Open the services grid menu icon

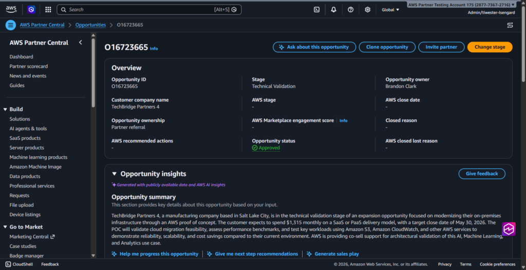coord(48,9)
